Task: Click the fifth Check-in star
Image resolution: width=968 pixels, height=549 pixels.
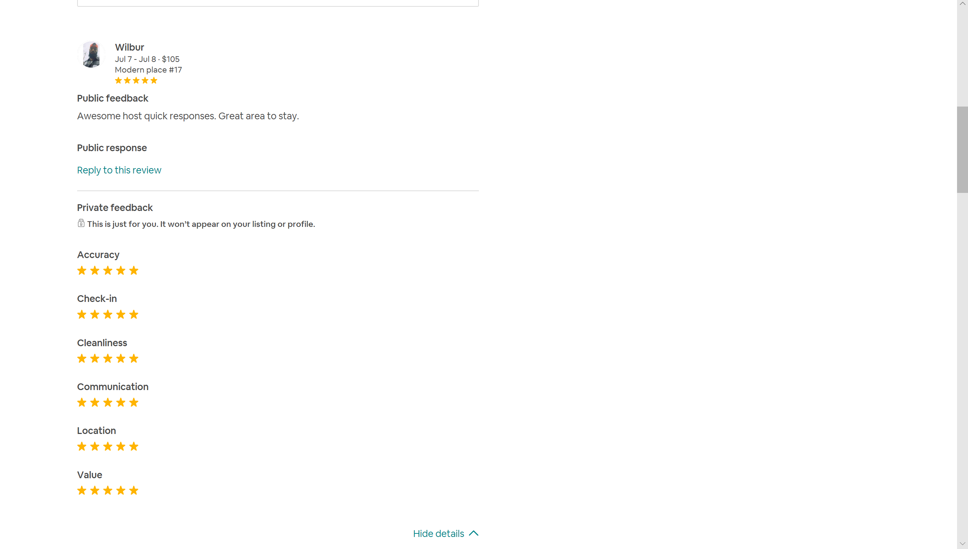Action: click(133, 314)
